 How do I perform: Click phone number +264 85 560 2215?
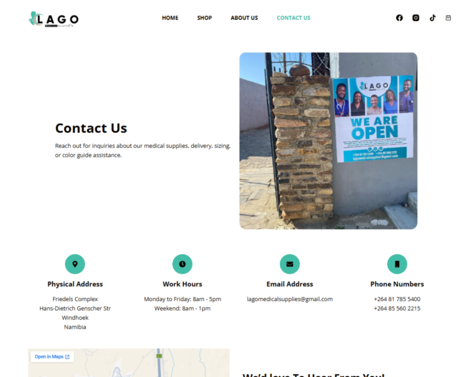click(x=397, y=309)
